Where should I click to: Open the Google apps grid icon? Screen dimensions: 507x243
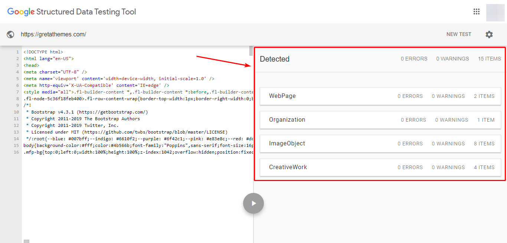point(477,12)
